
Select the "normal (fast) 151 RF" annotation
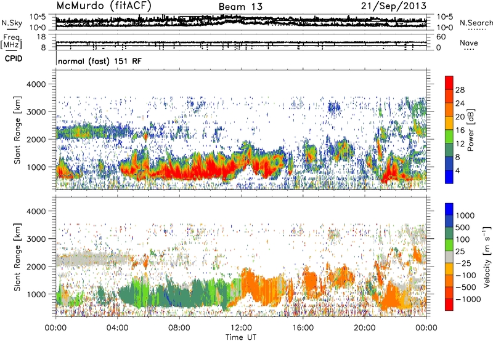click(100, 61)
